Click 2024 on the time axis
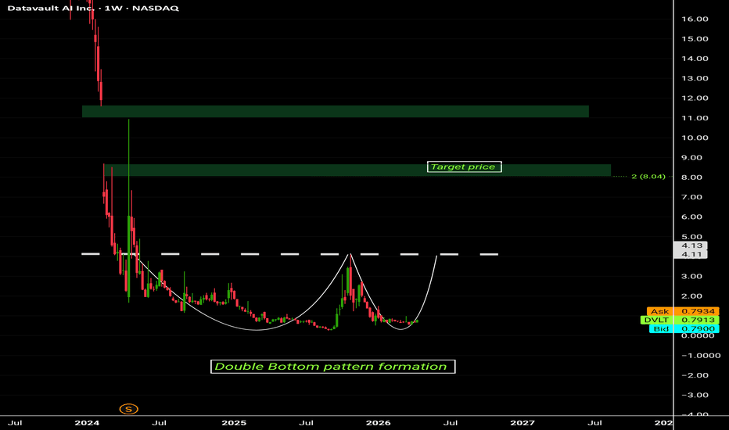The width and height of the screenshot is (729, 430). (x=87, y=422)
